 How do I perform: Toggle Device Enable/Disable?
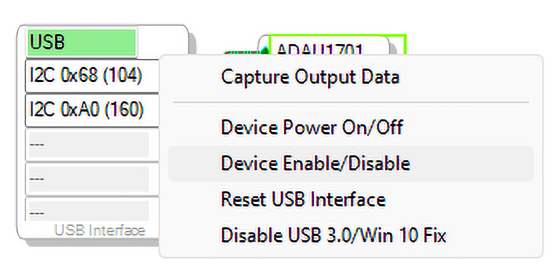[x=315, y=163]
